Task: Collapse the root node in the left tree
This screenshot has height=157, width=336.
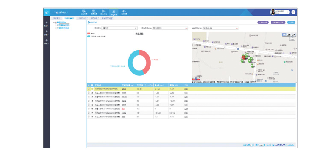Action: tap(54, 22)
